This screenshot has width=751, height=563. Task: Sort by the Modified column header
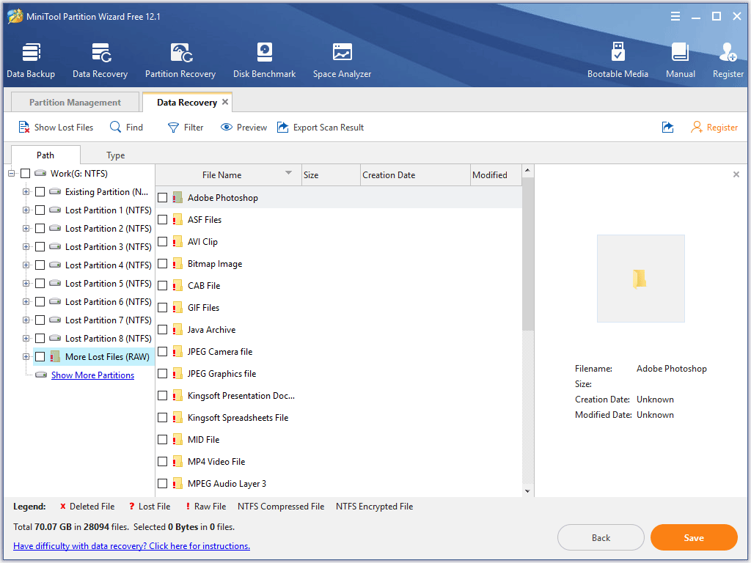(496, 174)
